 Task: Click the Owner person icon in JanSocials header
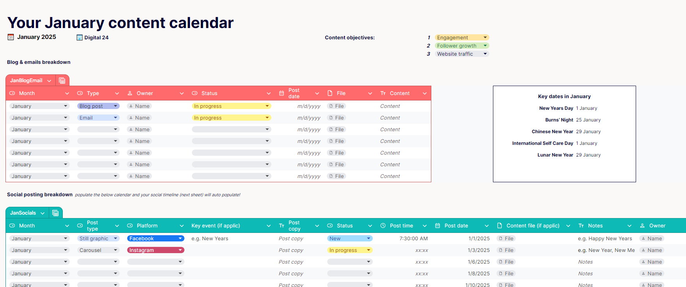[642, 226]
